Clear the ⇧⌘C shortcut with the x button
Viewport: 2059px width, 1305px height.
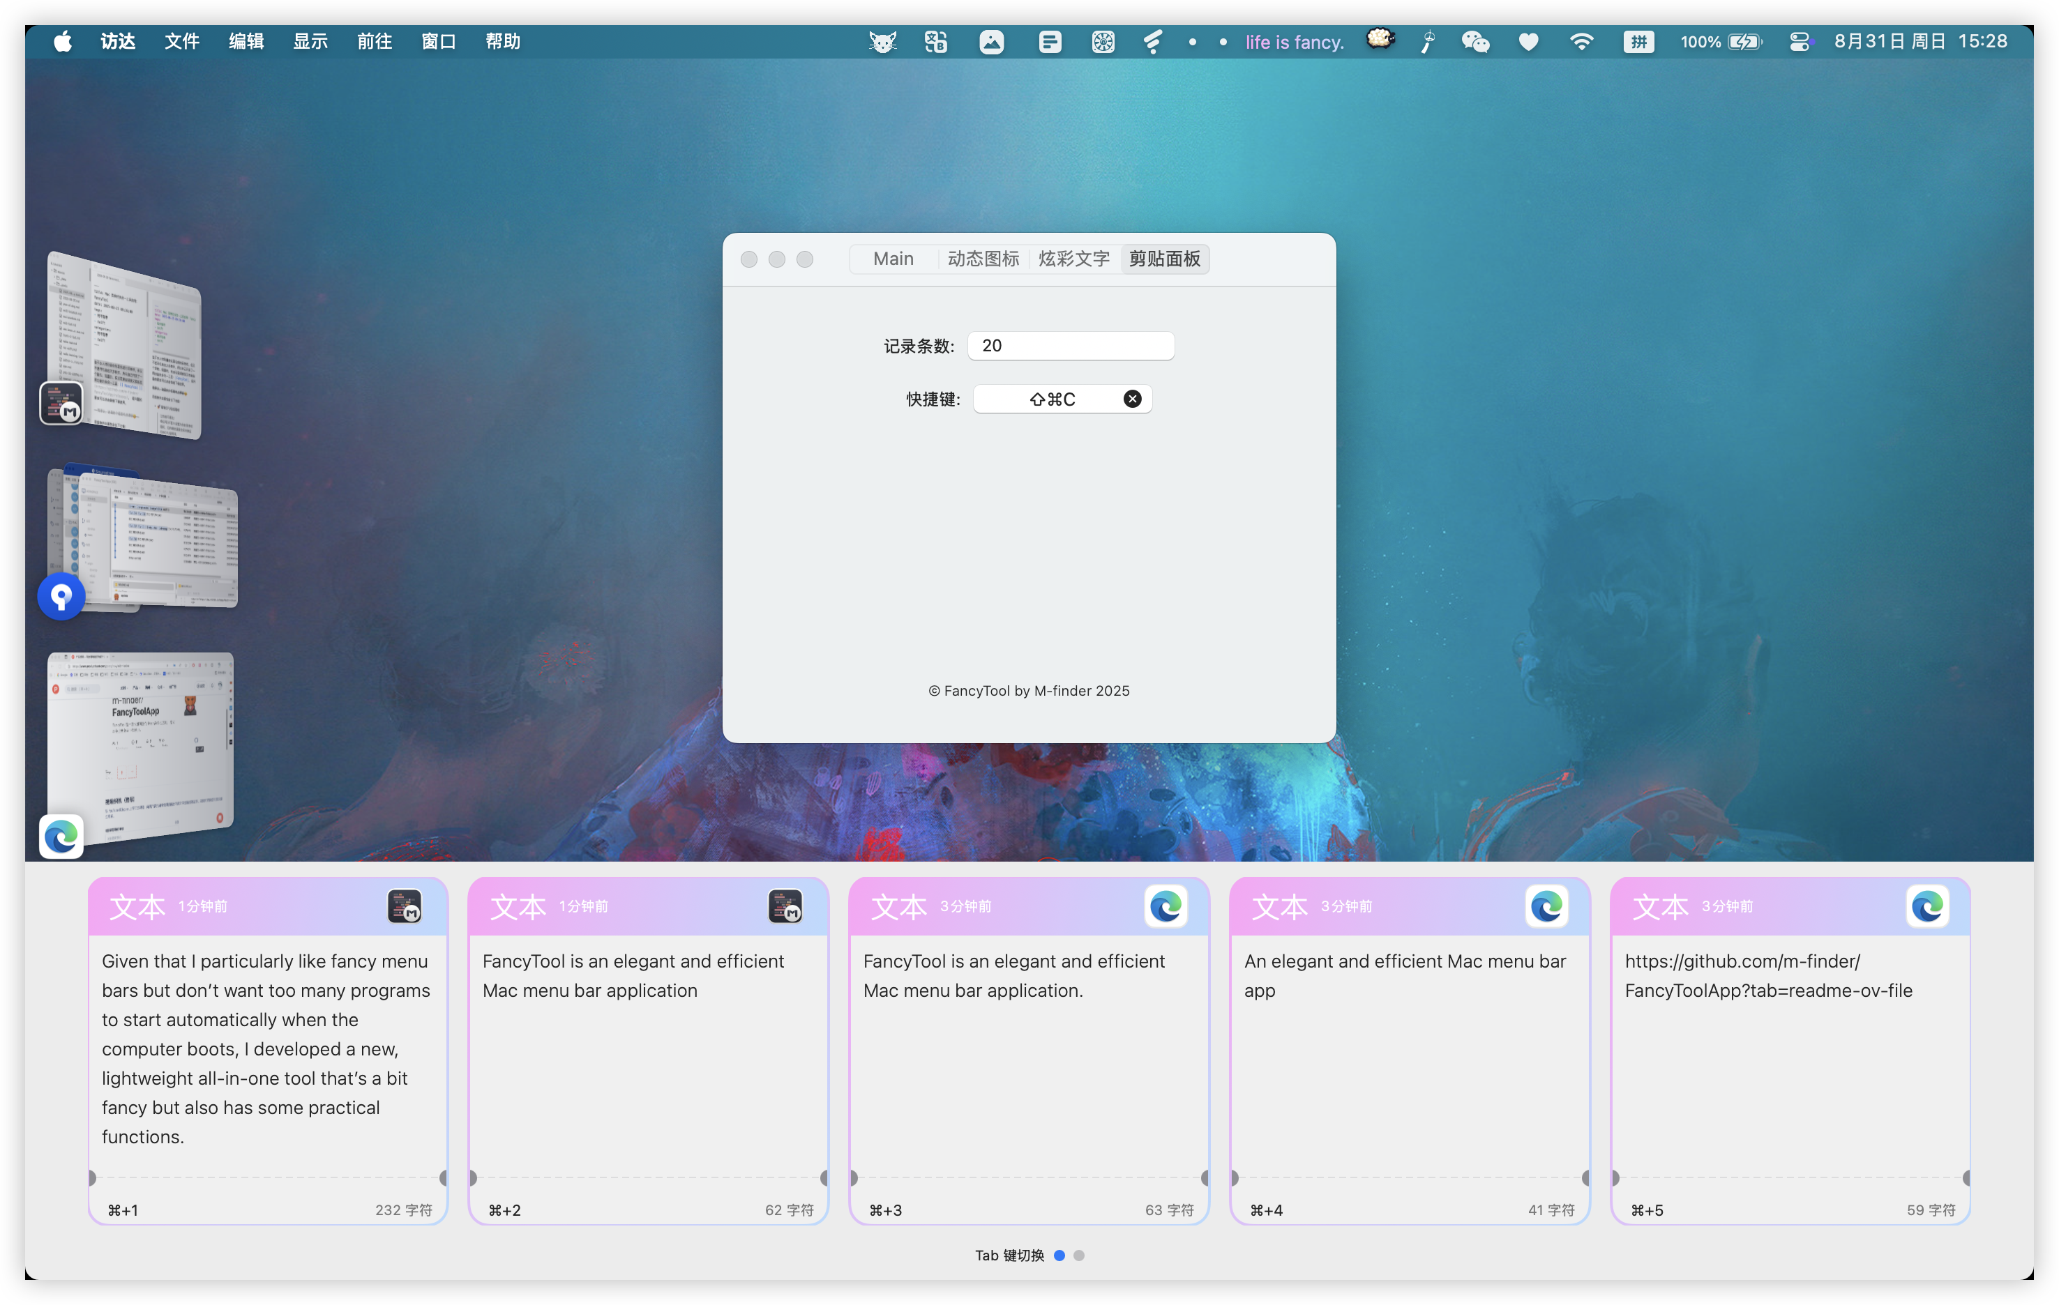(x=1133, y=398)
